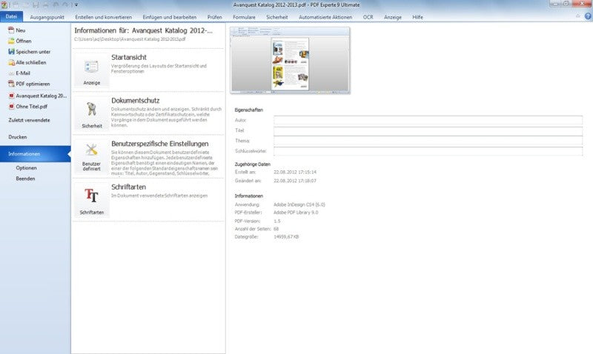Switch to the Anzeige ribbon tab
The width and height of the screenshot is (593, 354).
pyautogui.click(x=393, y=17)
